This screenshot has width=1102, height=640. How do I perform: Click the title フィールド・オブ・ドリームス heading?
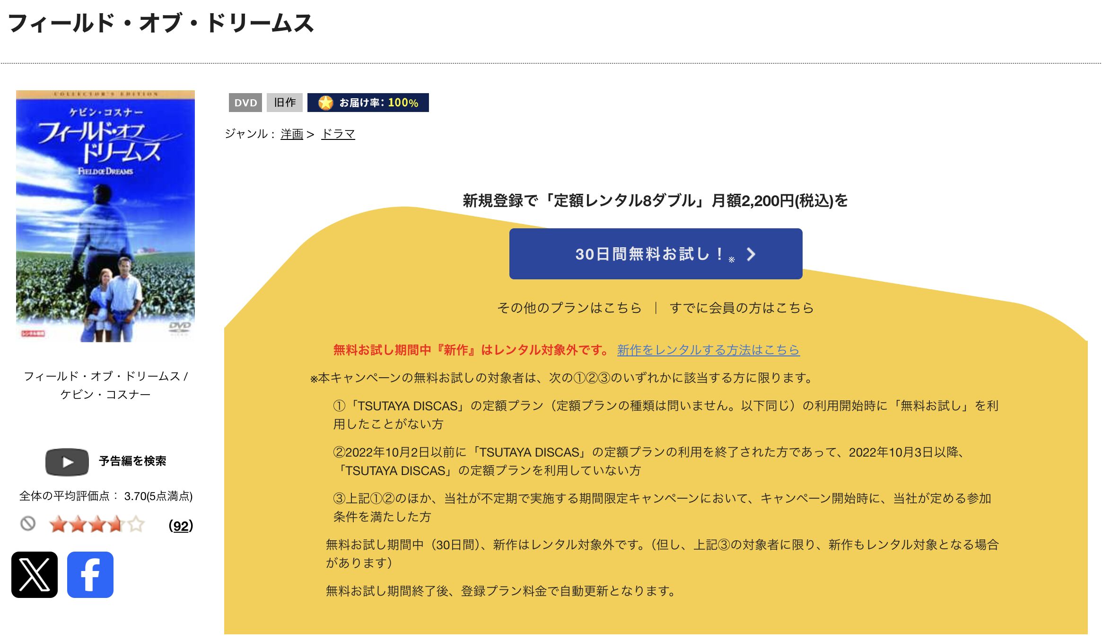[x=161, y=23]
